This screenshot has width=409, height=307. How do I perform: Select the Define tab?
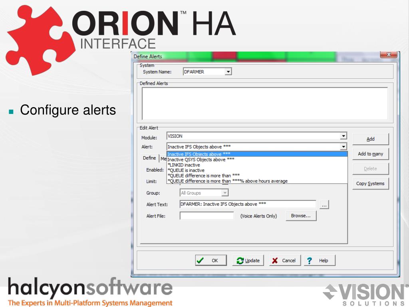pyautogui.click(x=149, y=158)
